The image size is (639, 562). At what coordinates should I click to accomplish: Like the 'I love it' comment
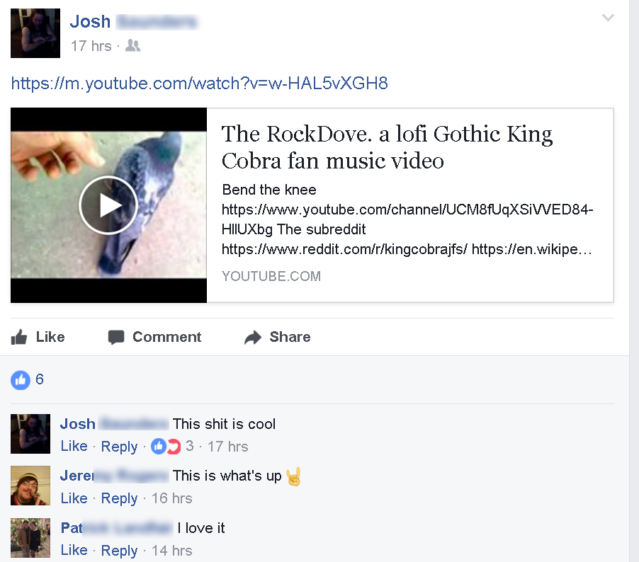pos(74,550)
